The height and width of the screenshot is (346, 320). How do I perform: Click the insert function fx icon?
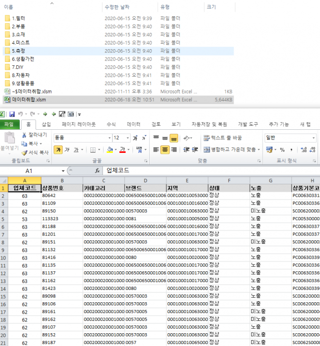(x=98, y=171)
